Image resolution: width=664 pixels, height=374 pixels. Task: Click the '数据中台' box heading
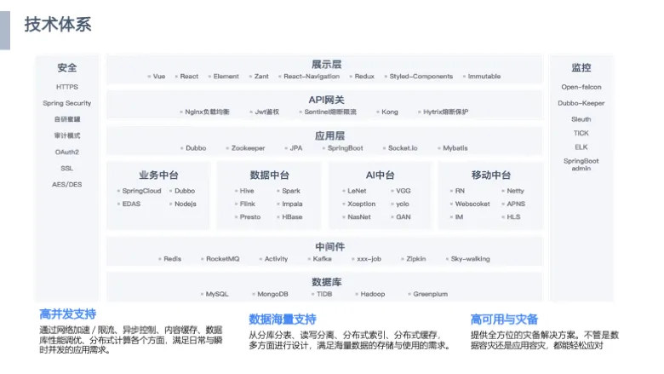point(269,175)
